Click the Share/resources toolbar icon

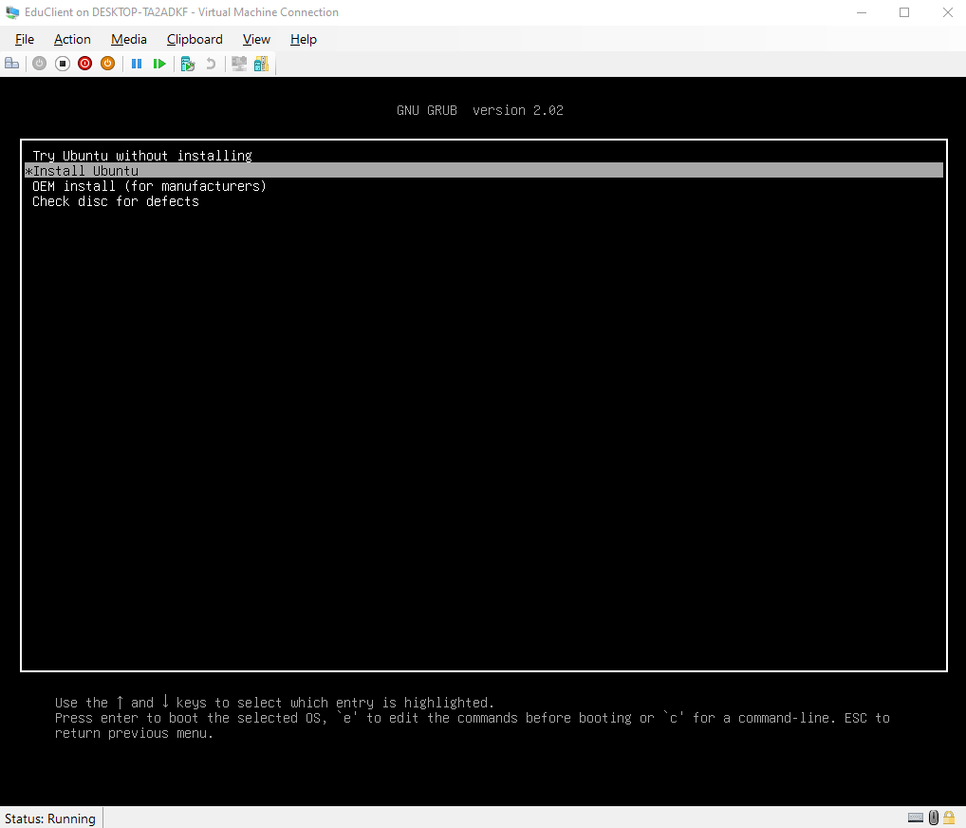point(261,64)
